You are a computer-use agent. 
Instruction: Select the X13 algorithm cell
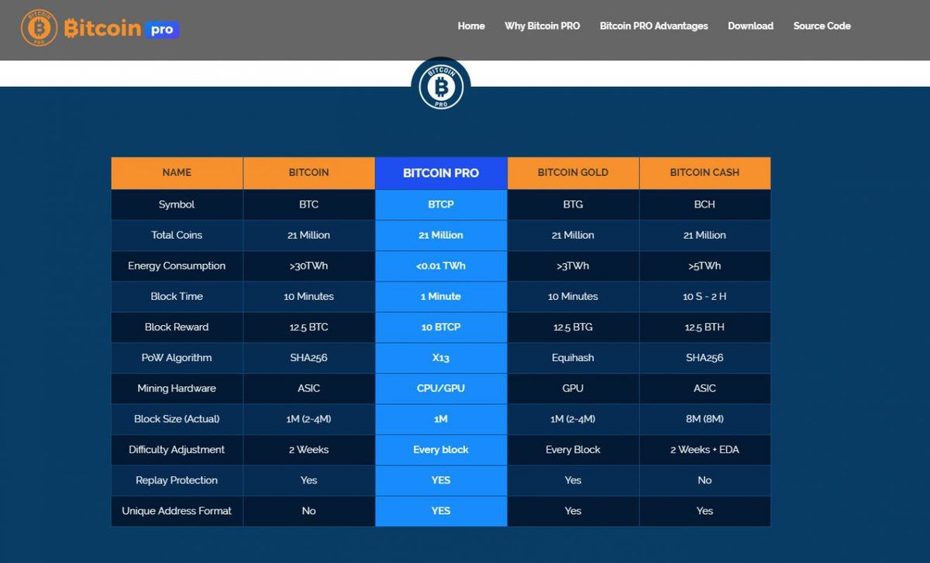pyautogui.click(x=441, y=358)
